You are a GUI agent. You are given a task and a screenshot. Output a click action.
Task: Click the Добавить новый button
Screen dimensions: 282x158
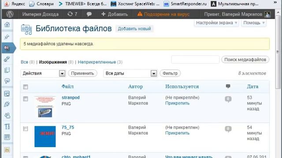[134, 29]
